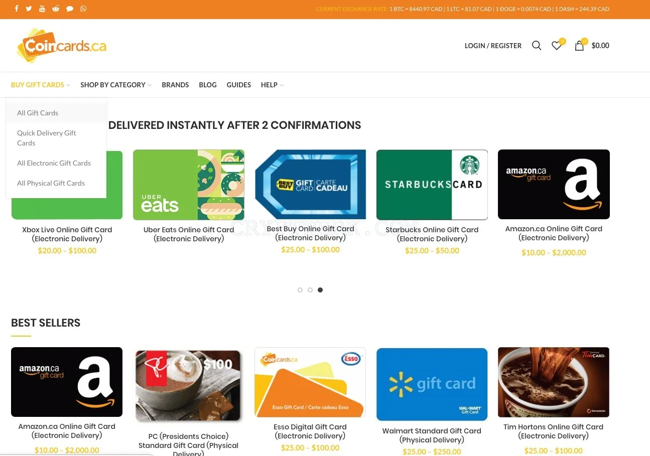This screenshot has width=650, height=456.
Task: Select the third carousel slide dot
Action: (320, 290)
